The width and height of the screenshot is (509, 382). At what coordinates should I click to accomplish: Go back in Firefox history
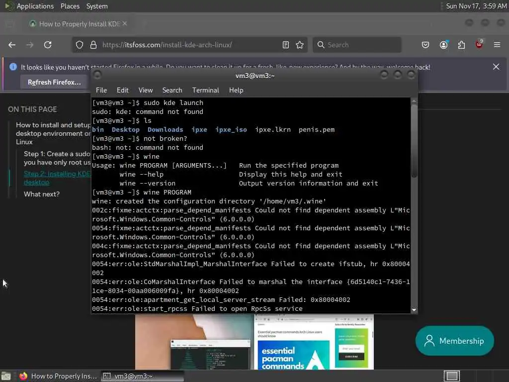12,45
